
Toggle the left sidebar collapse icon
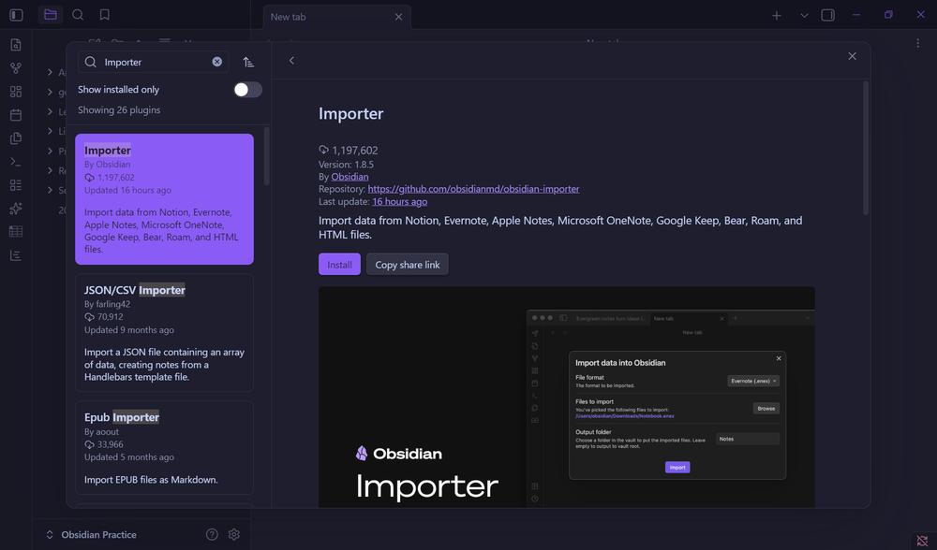(16, 15)
